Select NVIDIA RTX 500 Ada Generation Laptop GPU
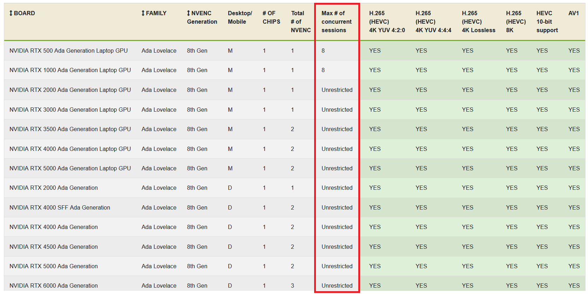The image size is (588, 294). click(x=69, y=51)
